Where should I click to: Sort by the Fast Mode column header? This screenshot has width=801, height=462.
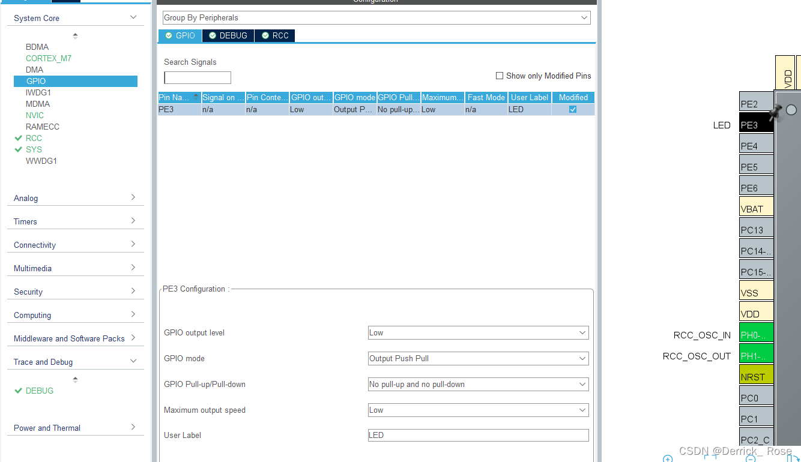click(x=486, y=97)
